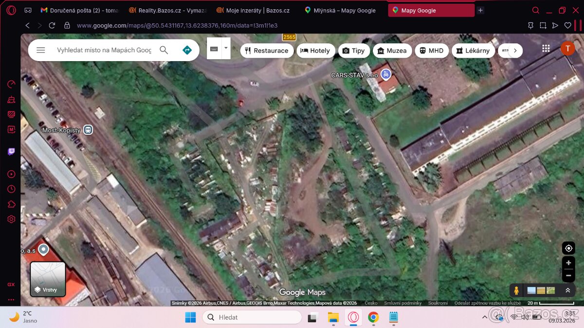The width and height of the screenshot is (584, 328).
Task: Filter map by Restaurace
Action: (267, 51)
